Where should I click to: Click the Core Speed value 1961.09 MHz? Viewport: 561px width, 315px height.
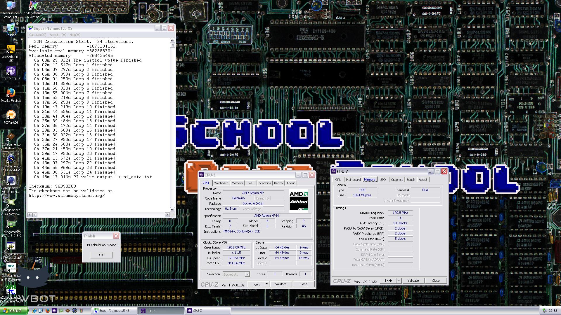coord(236,247)
